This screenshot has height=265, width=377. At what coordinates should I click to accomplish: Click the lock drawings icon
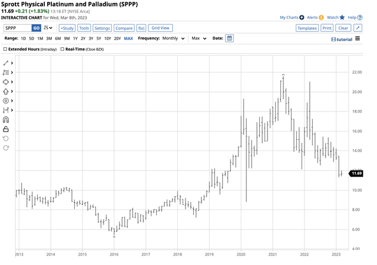(x=6, y=129)
